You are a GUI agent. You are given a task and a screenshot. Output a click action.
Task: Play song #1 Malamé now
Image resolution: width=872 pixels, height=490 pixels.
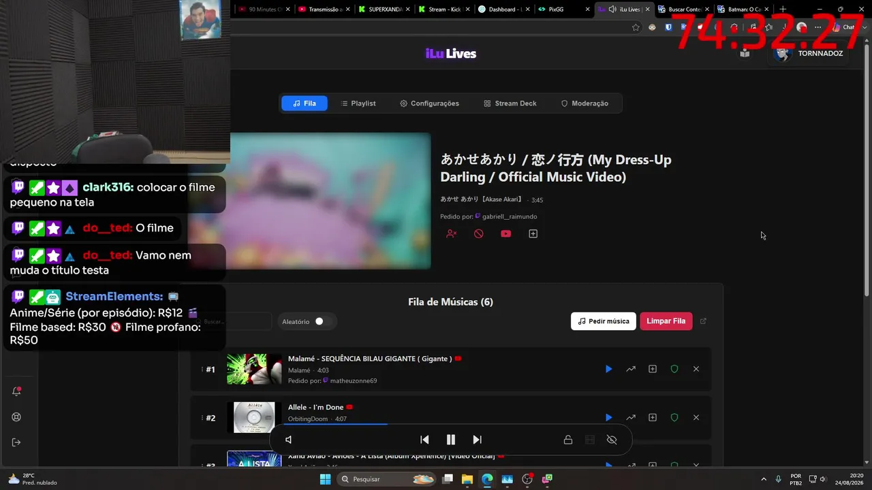pyautogui.click(x=609, y=369)
